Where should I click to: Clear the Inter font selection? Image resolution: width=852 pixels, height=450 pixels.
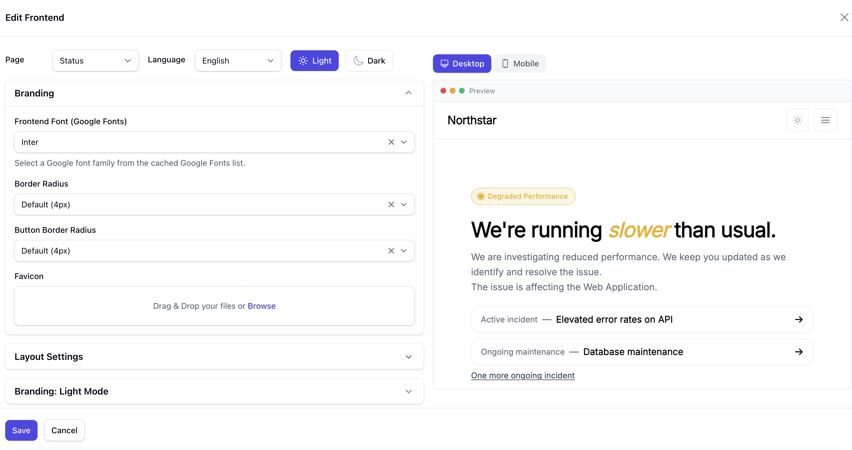click(x=391, y=142)
